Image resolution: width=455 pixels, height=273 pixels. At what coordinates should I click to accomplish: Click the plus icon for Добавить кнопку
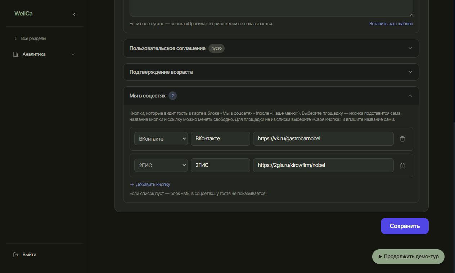click(132, 185)
